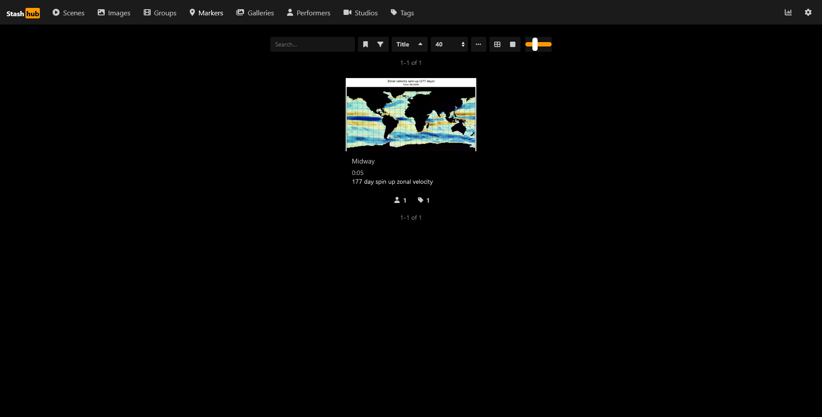822x417 pixels.
Task: Switch to wall display mode
Action: [513, 44]
